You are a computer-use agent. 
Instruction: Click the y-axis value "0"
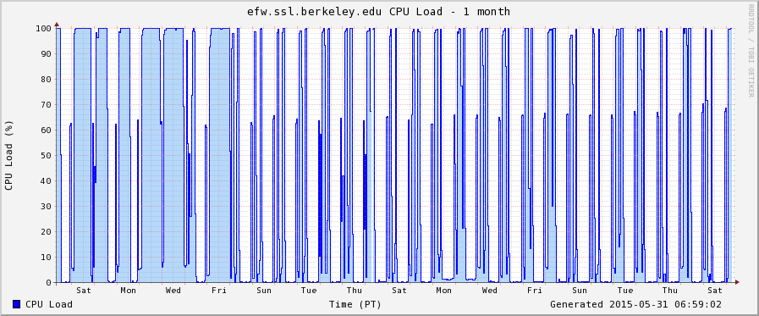[x=49, y=283]
